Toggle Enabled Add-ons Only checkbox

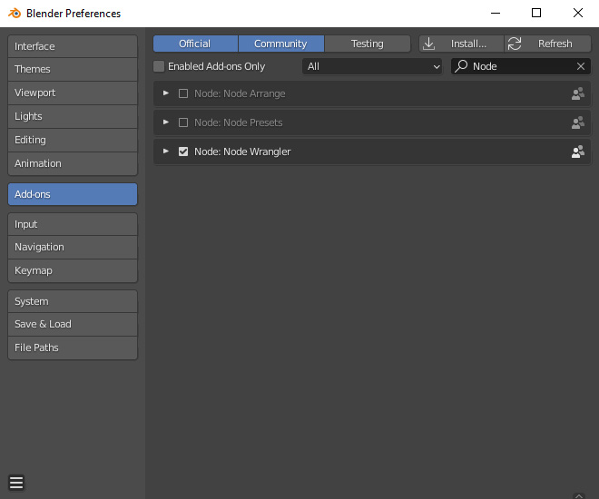coord(159,66)
